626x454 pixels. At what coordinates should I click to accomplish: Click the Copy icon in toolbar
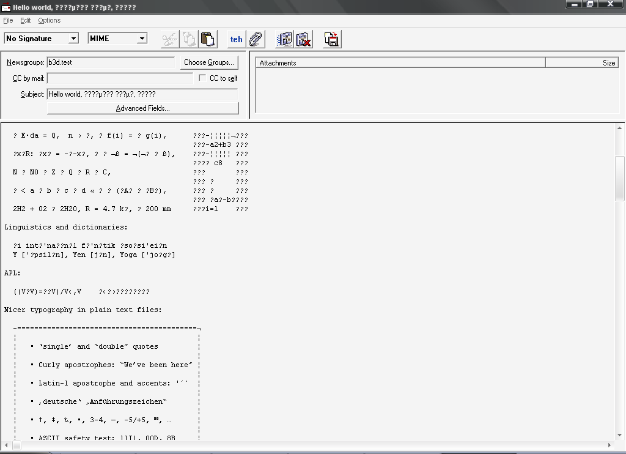pyautogui.click(x=189, y=39)
